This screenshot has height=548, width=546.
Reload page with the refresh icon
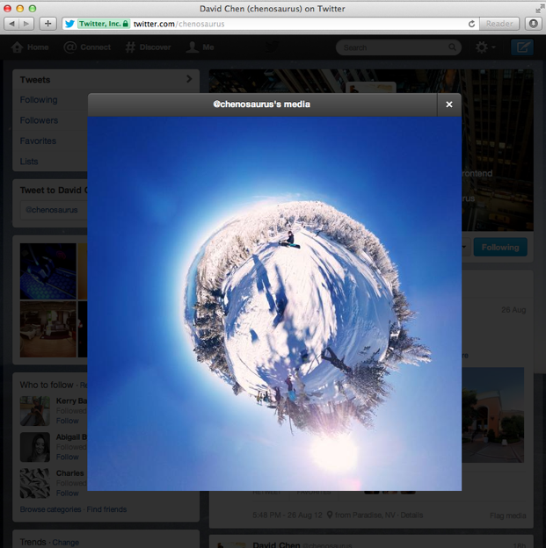[x=471, y=24]
